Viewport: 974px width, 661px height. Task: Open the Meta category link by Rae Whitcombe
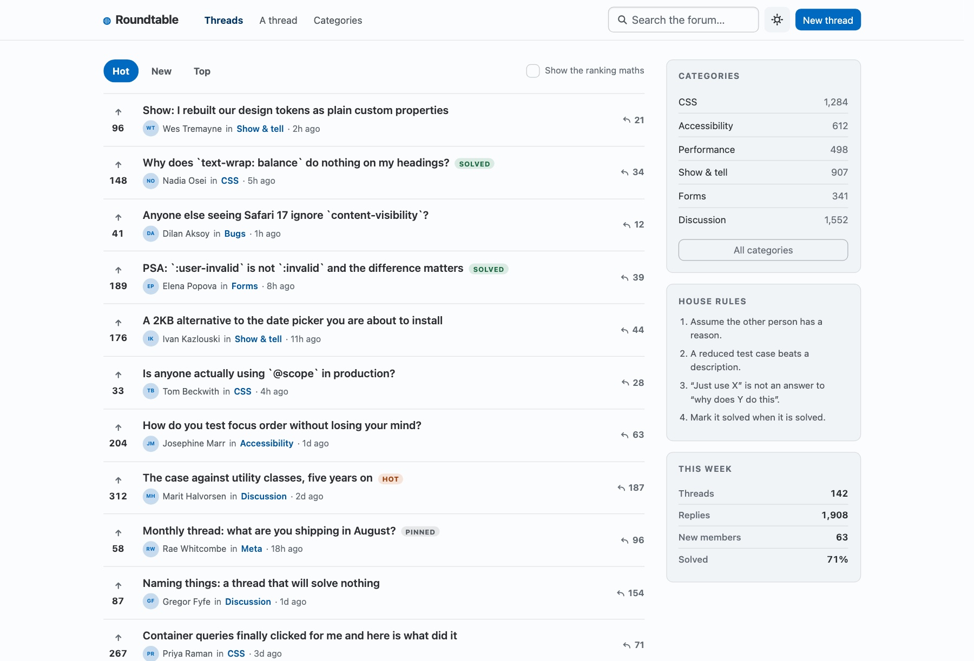pyautogui.click(x=252, y=549)
